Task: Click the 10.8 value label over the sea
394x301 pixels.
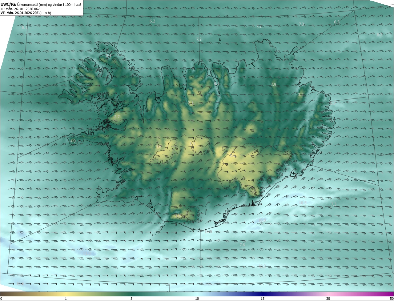Action: tap(262, 220)
